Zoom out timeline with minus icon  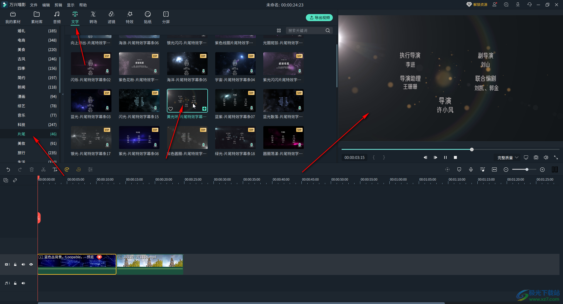(506, 169)
